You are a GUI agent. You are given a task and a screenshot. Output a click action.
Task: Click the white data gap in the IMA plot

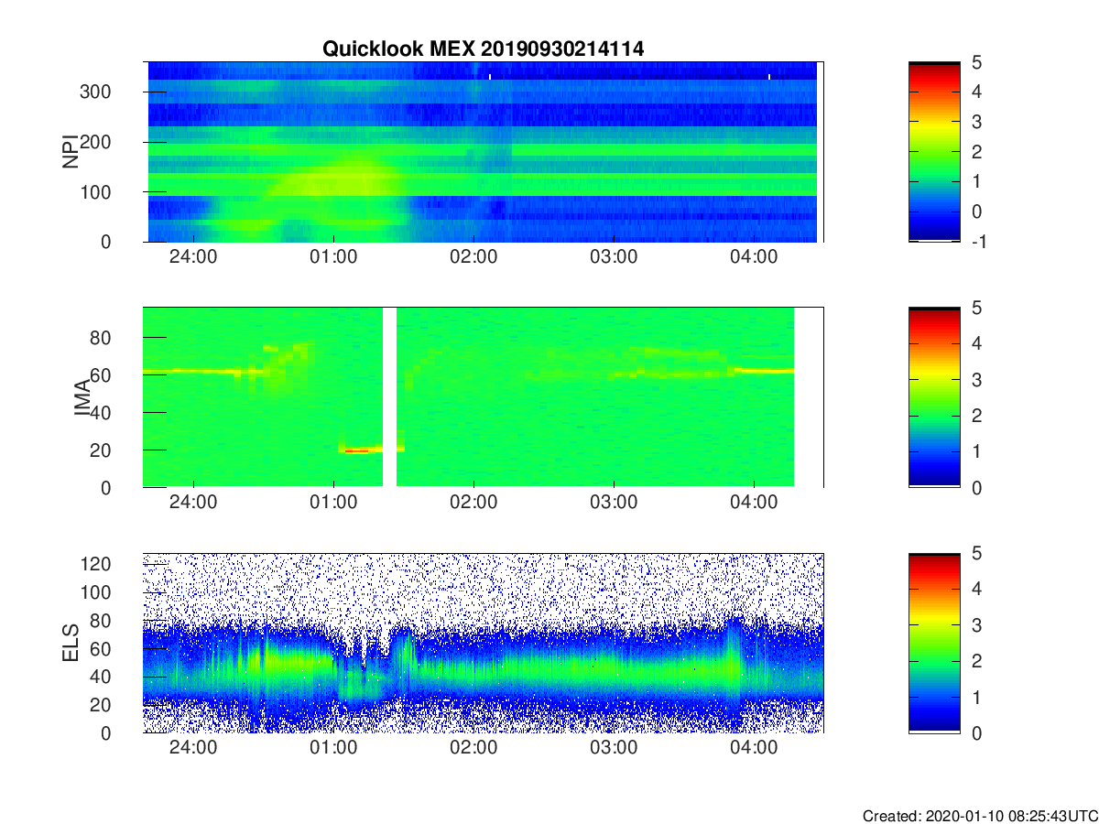pyautogui.click(x=389, y=397)
